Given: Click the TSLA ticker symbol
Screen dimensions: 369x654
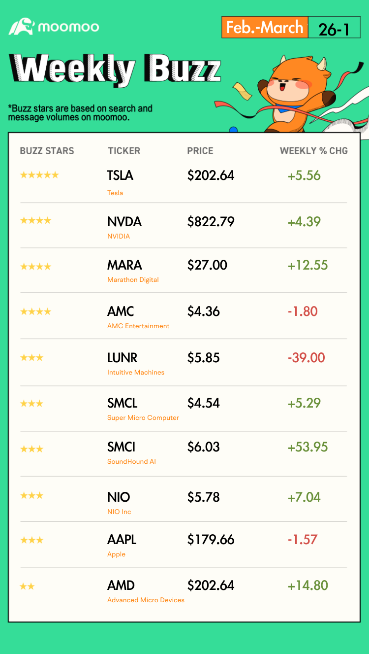Looking at the screenshot, I should point(120,175).
